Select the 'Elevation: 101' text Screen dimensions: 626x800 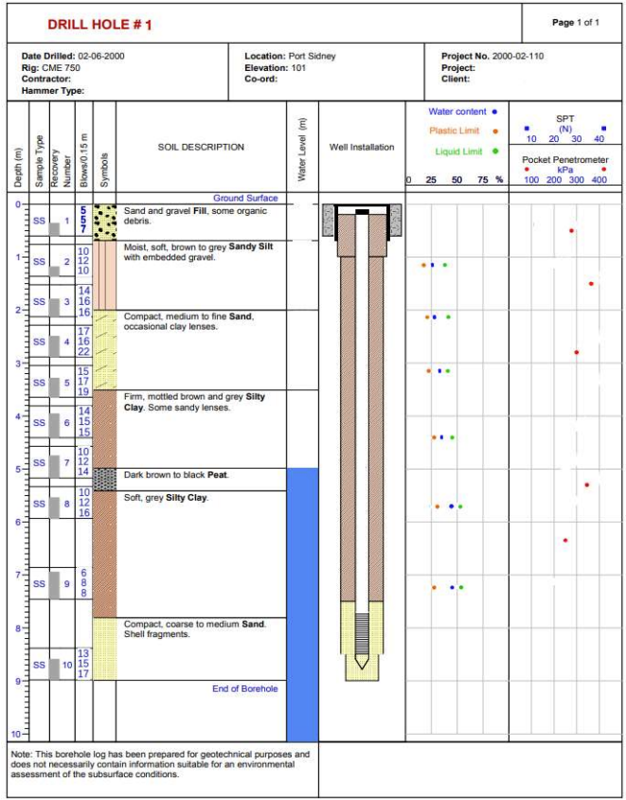[276, 67]
